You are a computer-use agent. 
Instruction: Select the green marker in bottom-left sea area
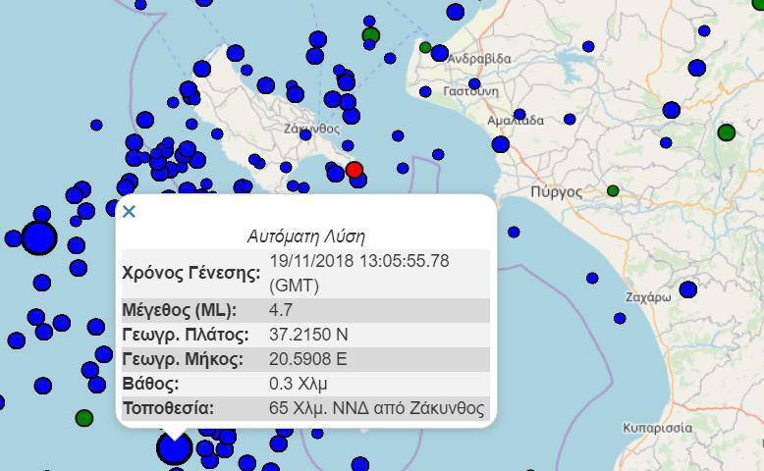[x=84, y=418]
